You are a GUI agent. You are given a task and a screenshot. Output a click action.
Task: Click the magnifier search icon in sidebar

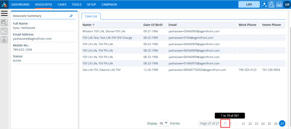(4, 23)
